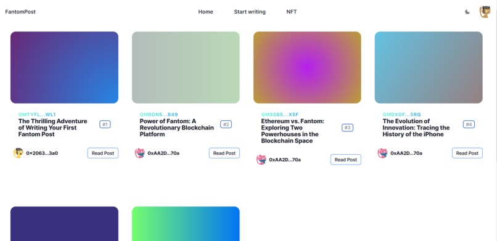This screenshot has width=497, height=241.
Task: Open the purple-blue gradient cover of post #1
Action: pyautogui.click(x=64, y=67)
